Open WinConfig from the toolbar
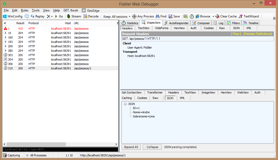 tap(12, 16)
